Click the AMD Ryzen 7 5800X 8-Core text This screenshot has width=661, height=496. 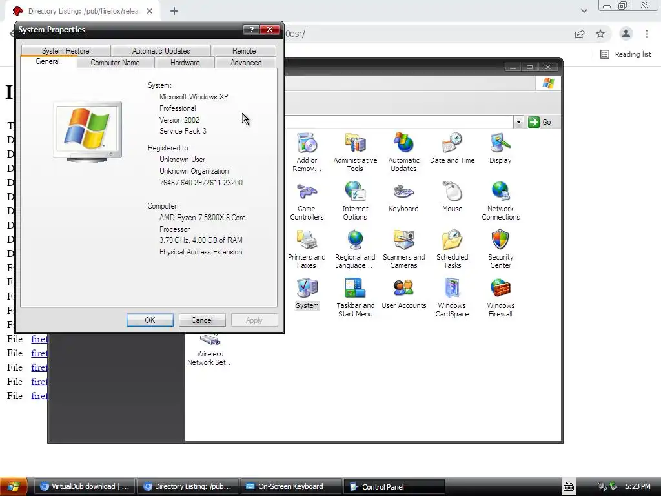[202, 218]
